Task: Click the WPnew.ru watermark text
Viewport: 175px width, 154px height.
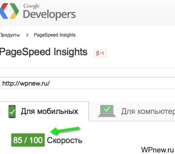Action: [x=157, y=150]
